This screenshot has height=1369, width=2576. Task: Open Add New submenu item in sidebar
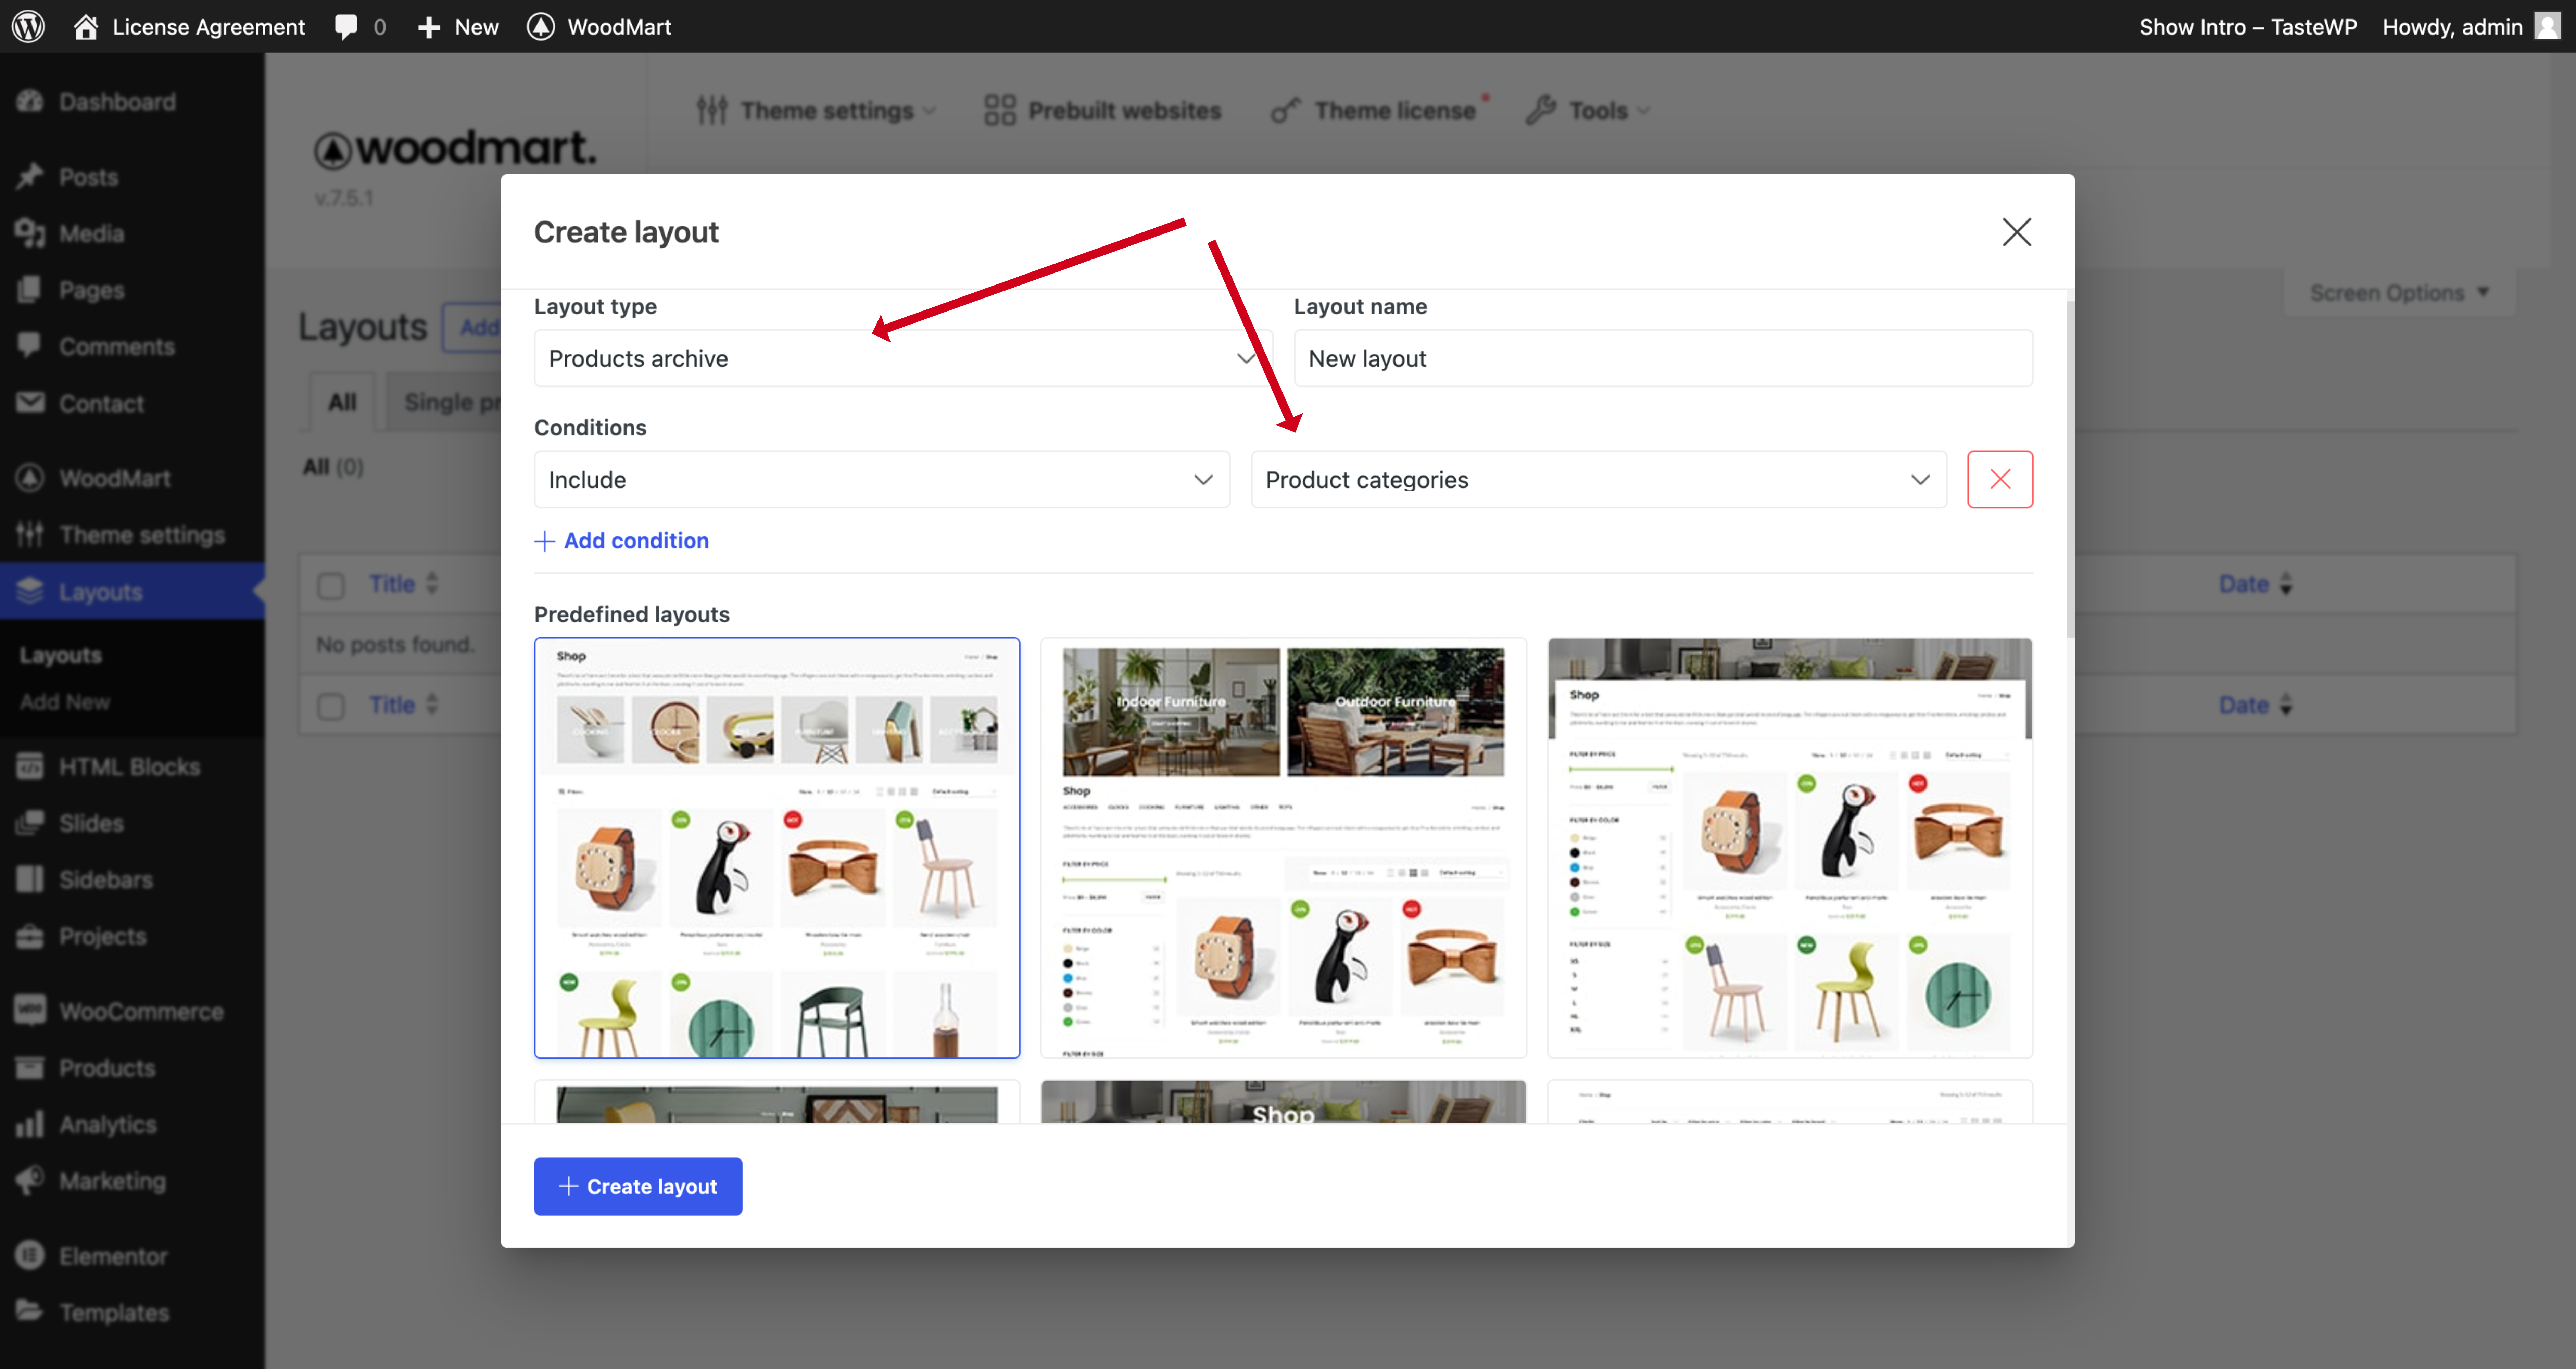[65, 702]
